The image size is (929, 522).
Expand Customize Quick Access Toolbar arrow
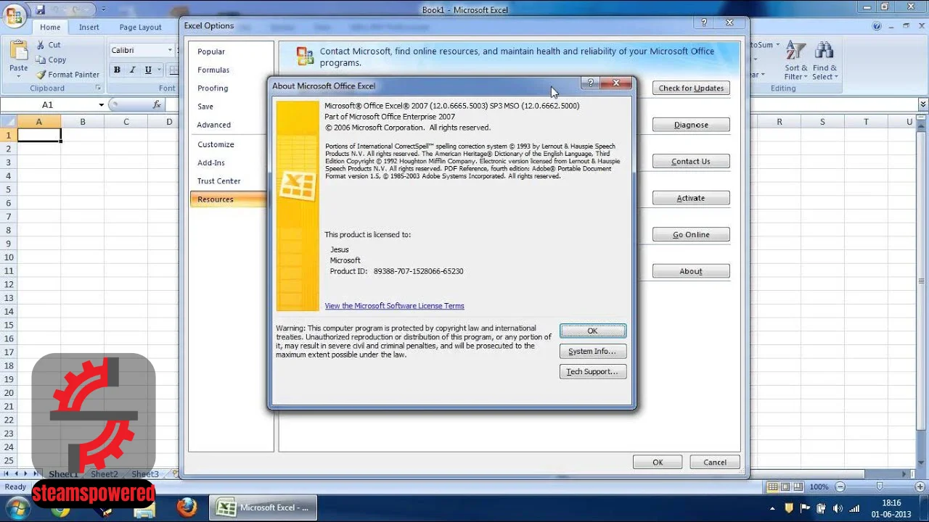[104, 9]
